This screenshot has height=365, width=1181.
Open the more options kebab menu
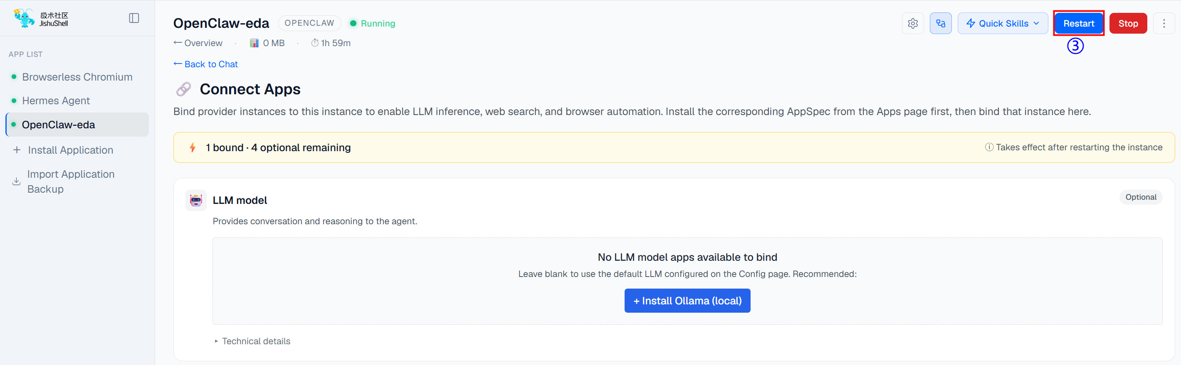[1164, 23]
